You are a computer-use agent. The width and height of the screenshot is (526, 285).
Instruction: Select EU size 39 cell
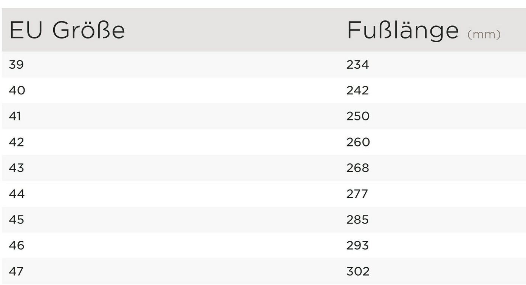pos(16,65)
